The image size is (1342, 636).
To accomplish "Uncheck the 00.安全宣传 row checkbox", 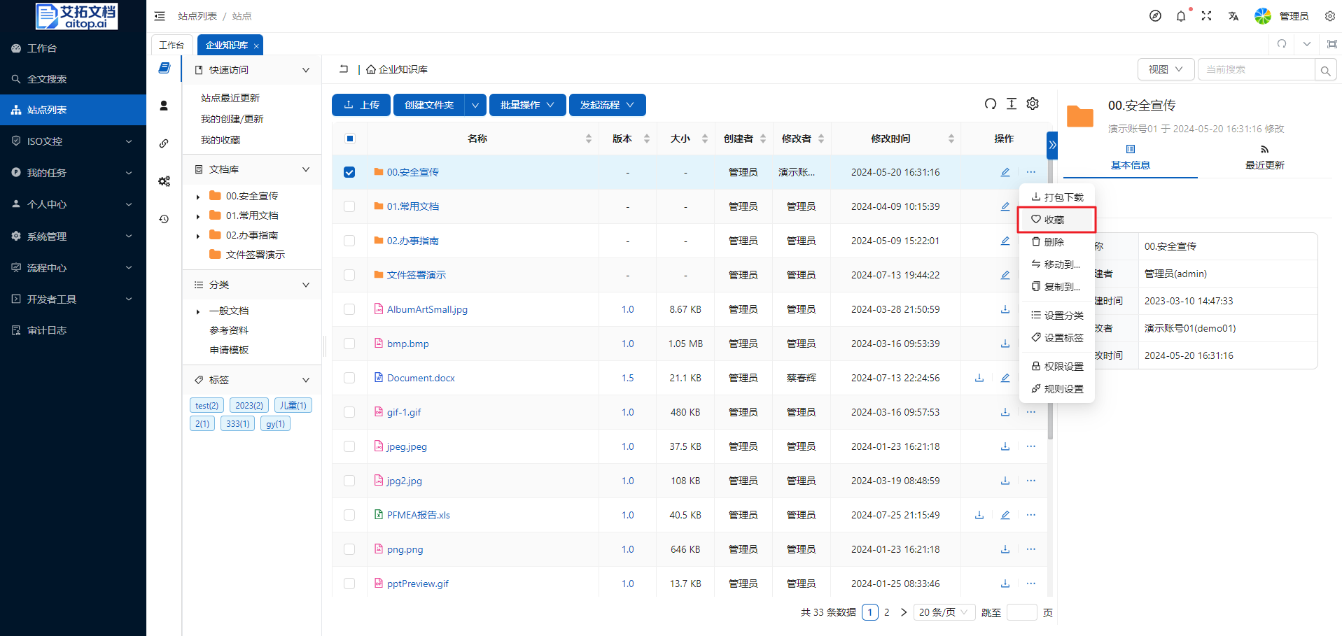I will point(349,172).
